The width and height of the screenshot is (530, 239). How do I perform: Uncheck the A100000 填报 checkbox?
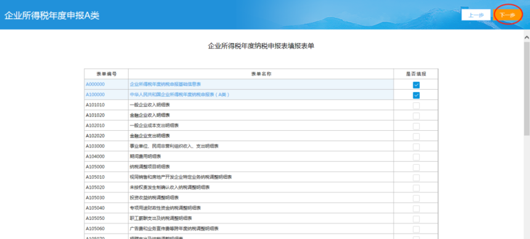416,95
